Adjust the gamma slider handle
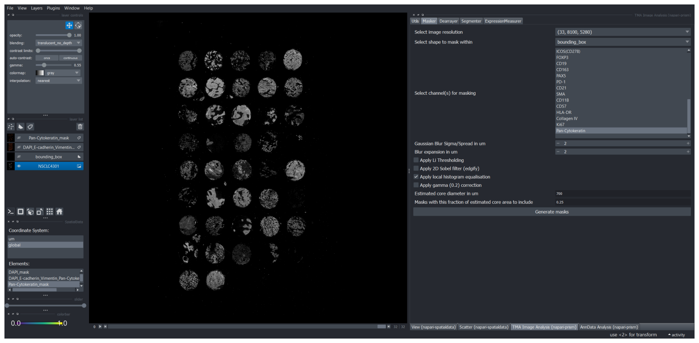The height and width of the screenshot is (343, 699). coord(44,65)
